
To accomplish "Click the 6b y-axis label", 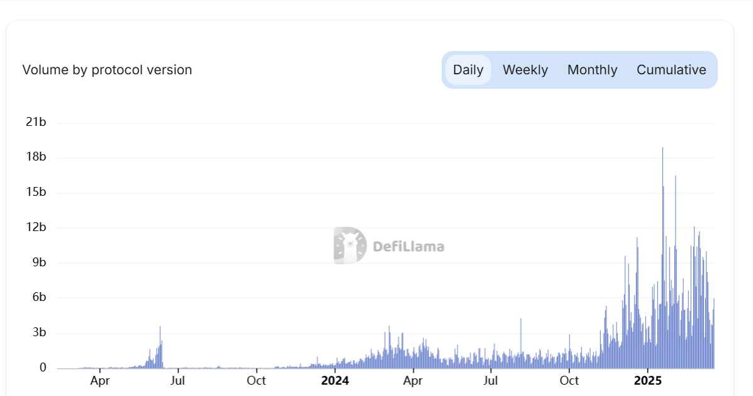I will (x=38, y=298).
